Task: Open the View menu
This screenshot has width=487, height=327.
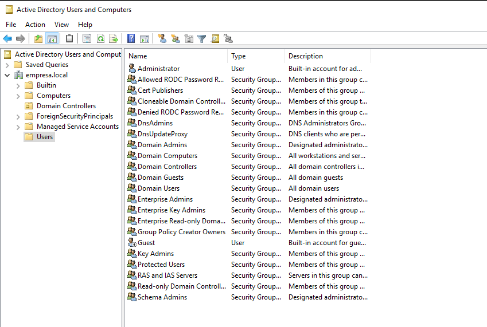Action: click(61, 25)
